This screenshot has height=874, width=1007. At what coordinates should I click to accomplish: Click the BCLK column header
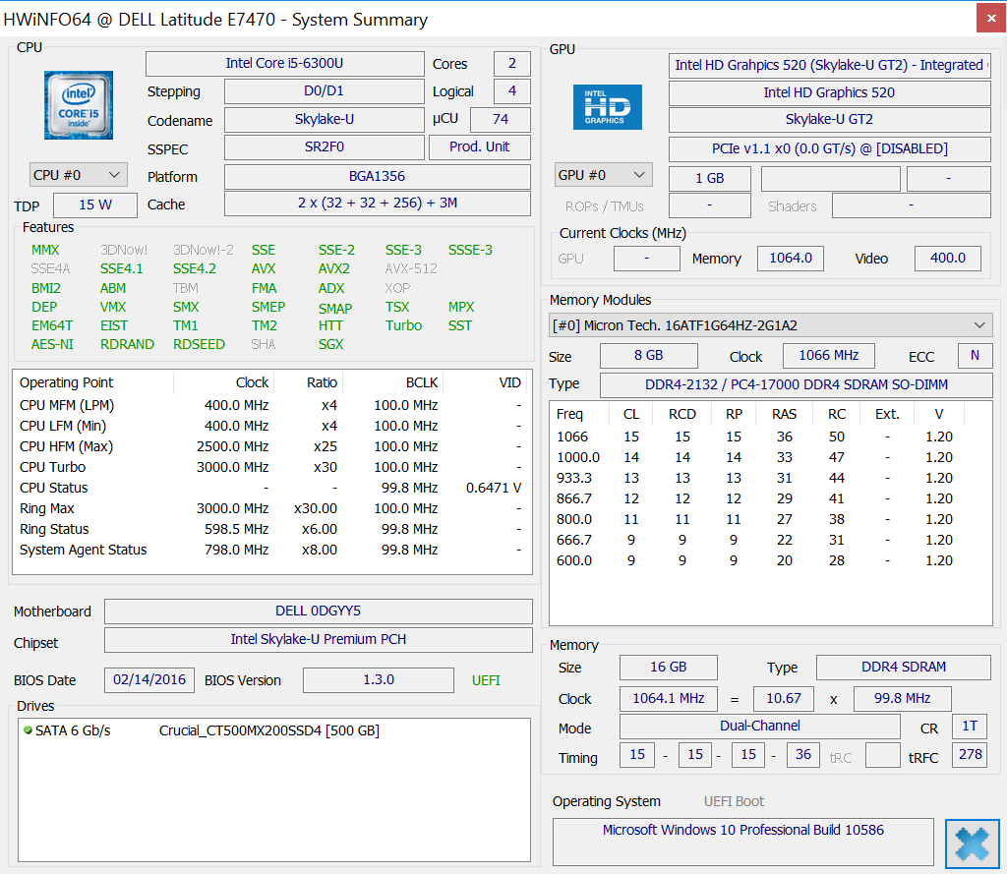pos(392,382)
